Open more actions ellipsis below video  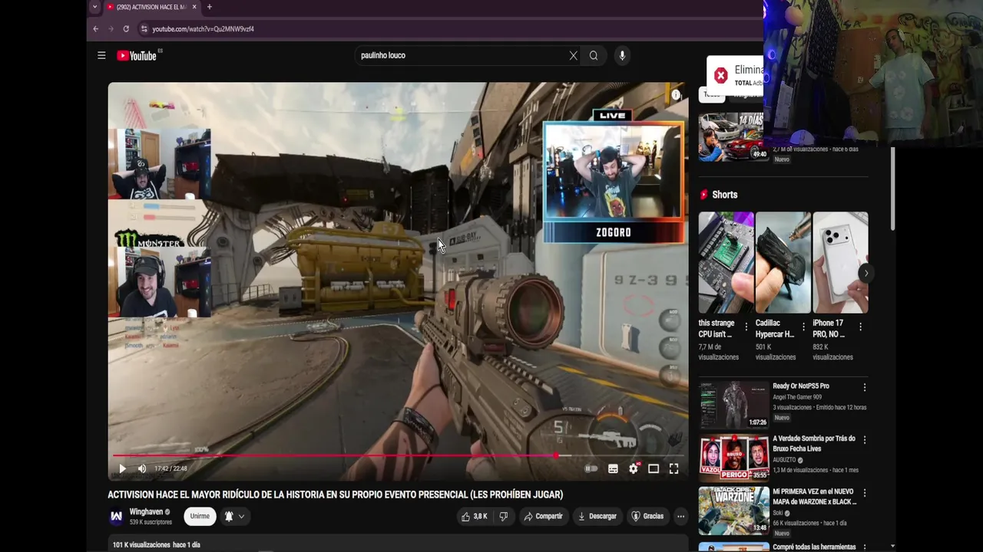click(x=680, y=517)
